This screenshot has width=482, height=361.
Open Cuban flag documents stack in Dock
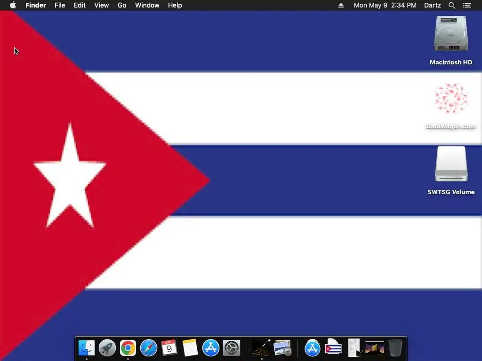click(333, 347)
